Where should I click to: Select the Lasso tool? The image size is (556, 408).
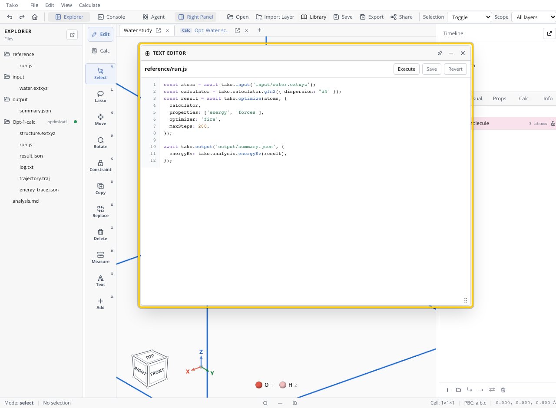tap(100, 96)
